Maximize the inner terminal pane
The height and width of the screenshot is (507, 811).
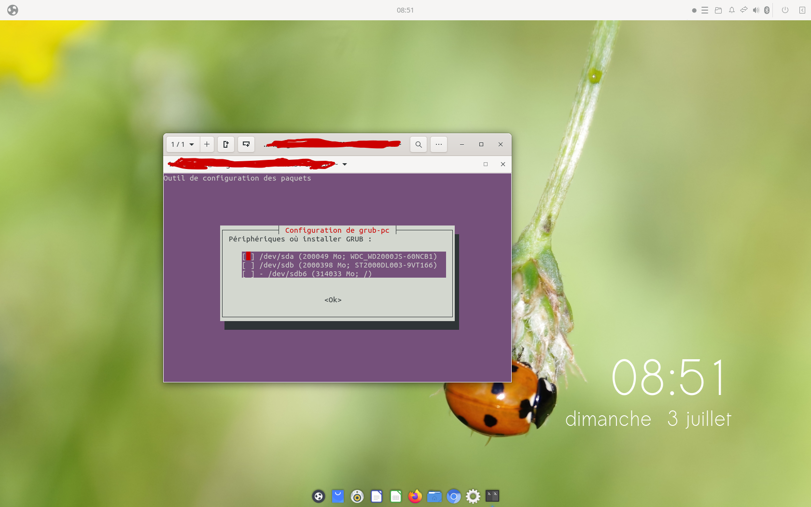(x=486, y=164)
